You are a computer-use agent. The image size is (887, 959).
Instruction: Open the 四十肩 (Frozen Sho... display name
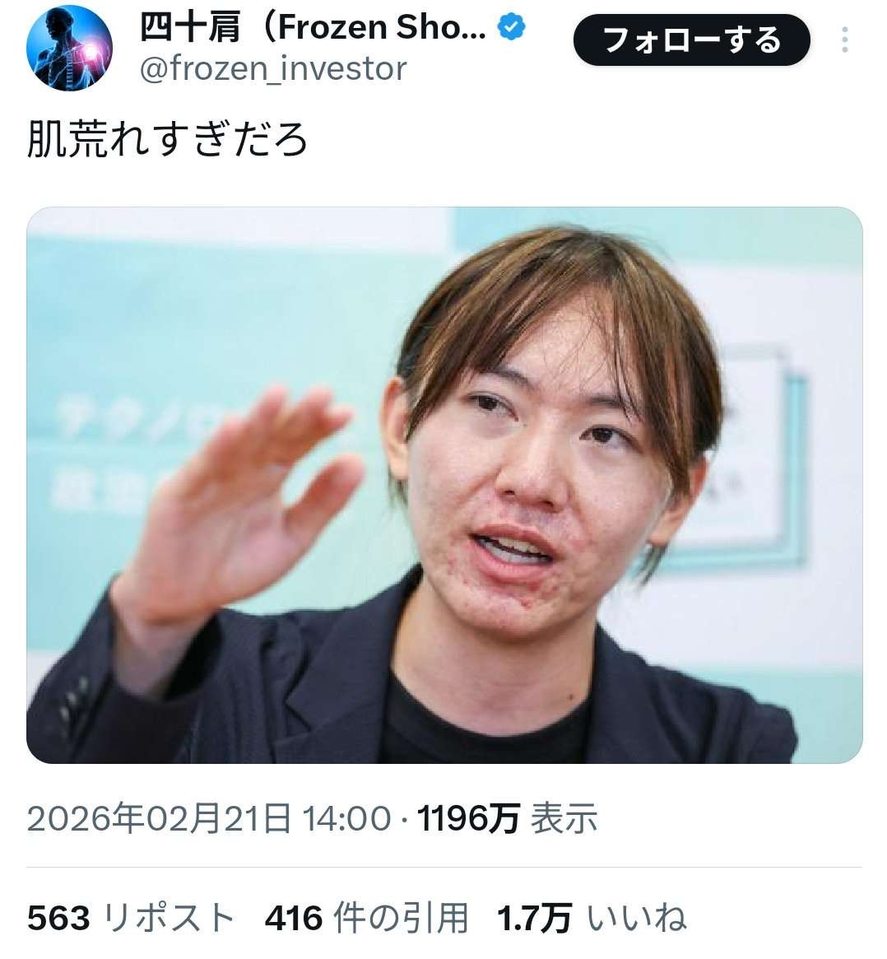(x=313, y=27)
